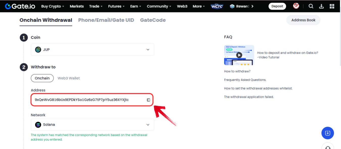Open the JUP coin dropdown
341x149 pixels.
92,50
